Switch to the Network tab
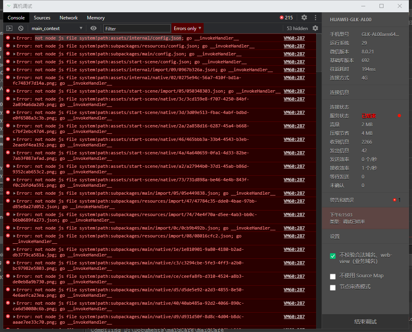The width and height of the screenshot is (412, 332). click(x=69, y=17)
